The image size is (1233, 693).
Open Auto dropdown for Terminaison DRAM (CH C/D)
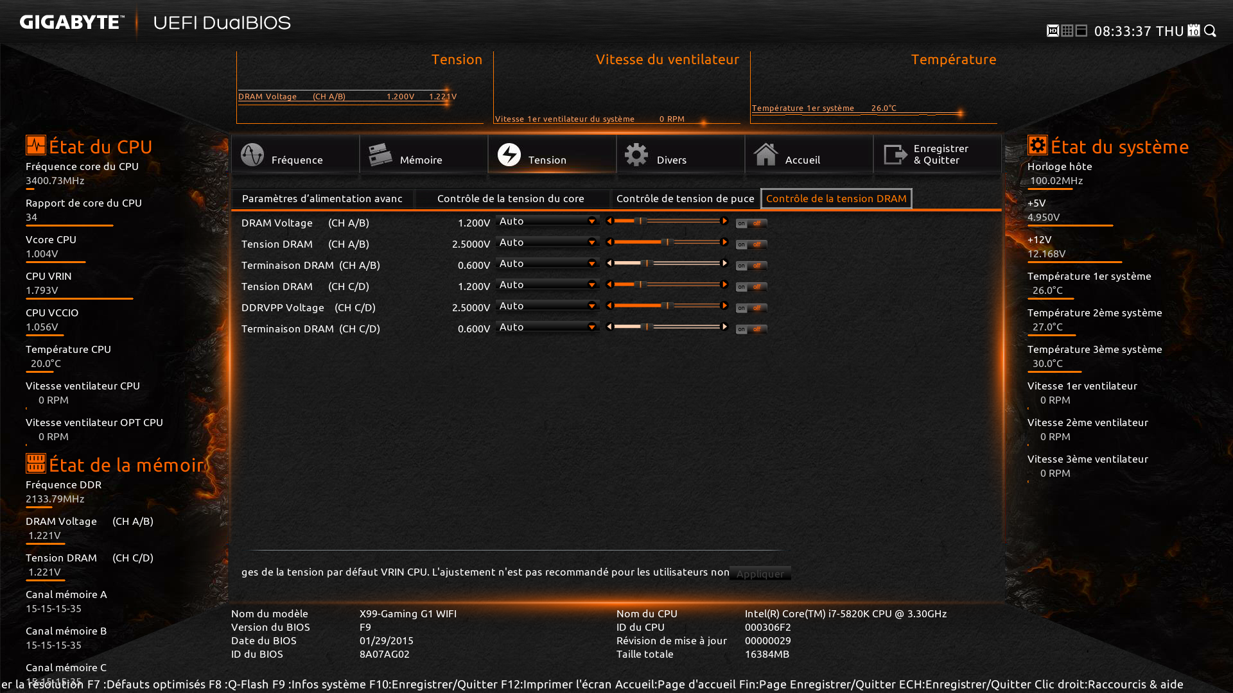[x=548, y=327]
